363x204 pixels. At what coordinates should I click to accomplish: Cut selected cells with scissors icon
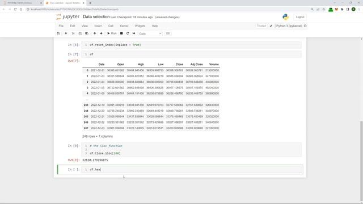(73, 33)
